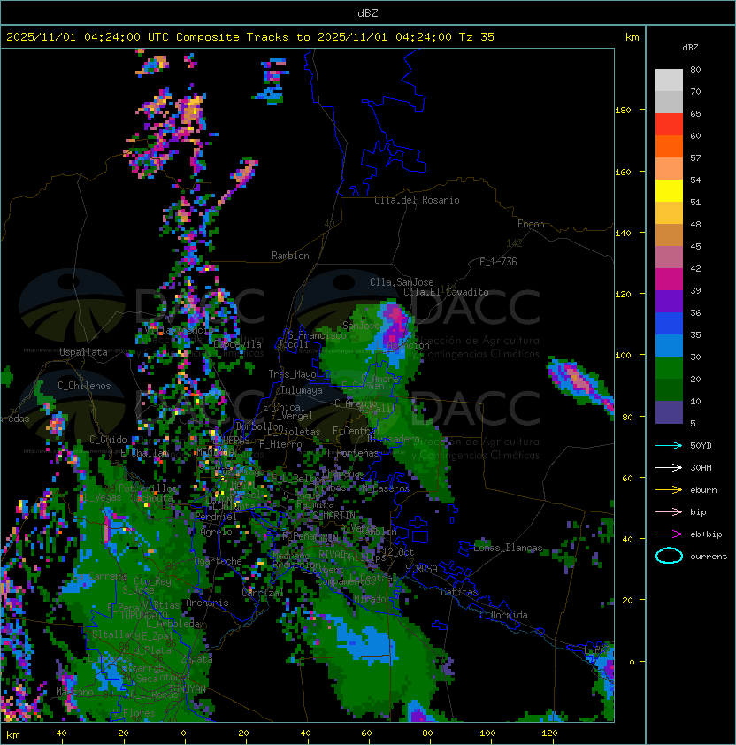Click the magenta eb+bip track arrow
The width and height of the screenshot is (736, 745).
point(669,534)
